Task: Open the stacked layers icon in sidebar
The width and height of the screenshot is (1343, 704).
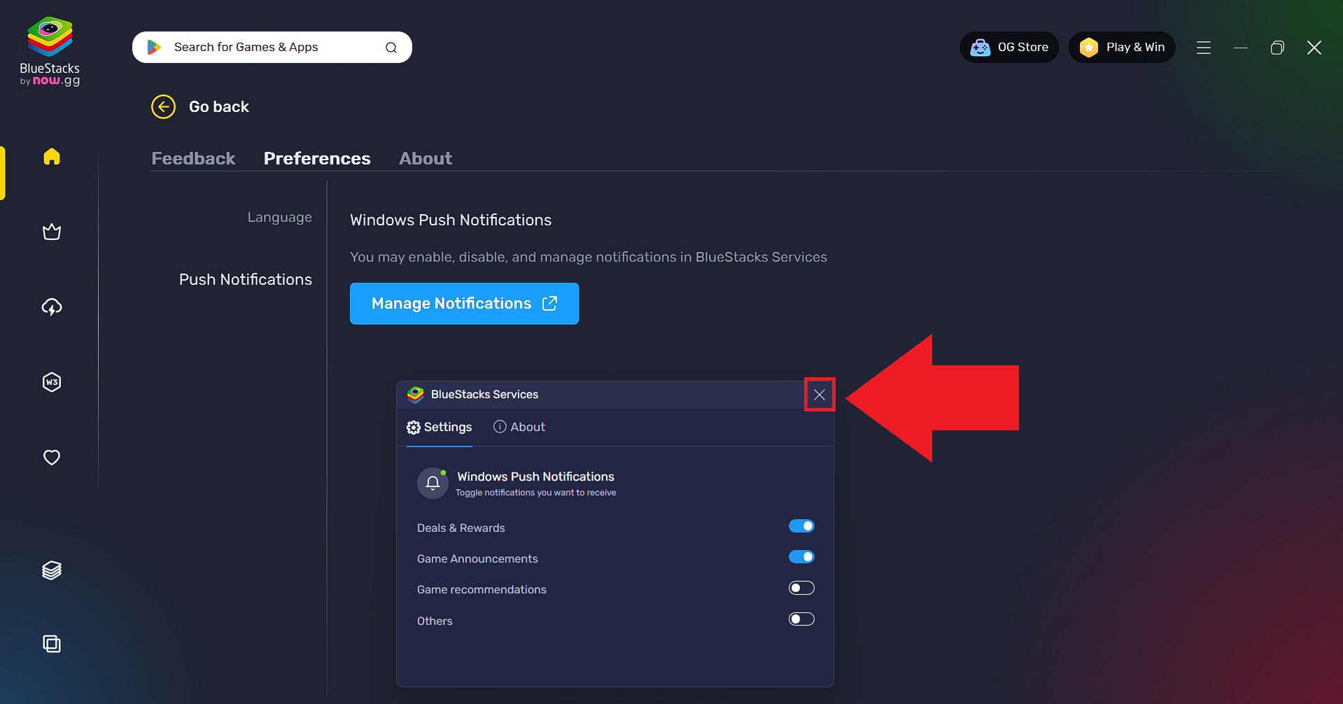Action: (52, 570)
